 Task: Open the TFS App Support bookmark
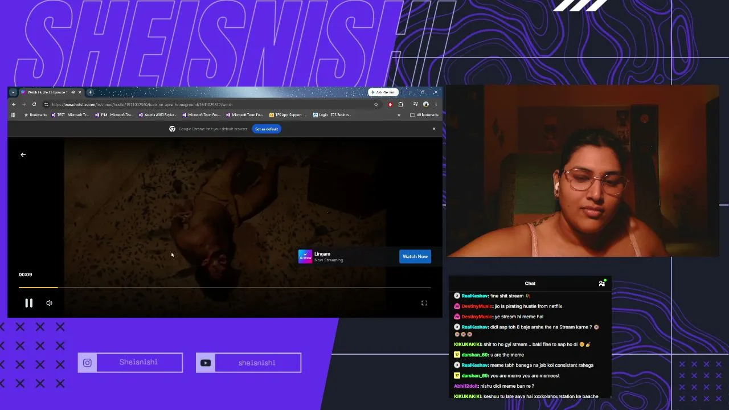click(288, 115)
